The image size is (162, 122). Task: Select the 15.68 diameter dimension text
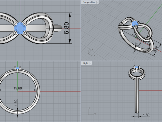click(x=18, y=88)
